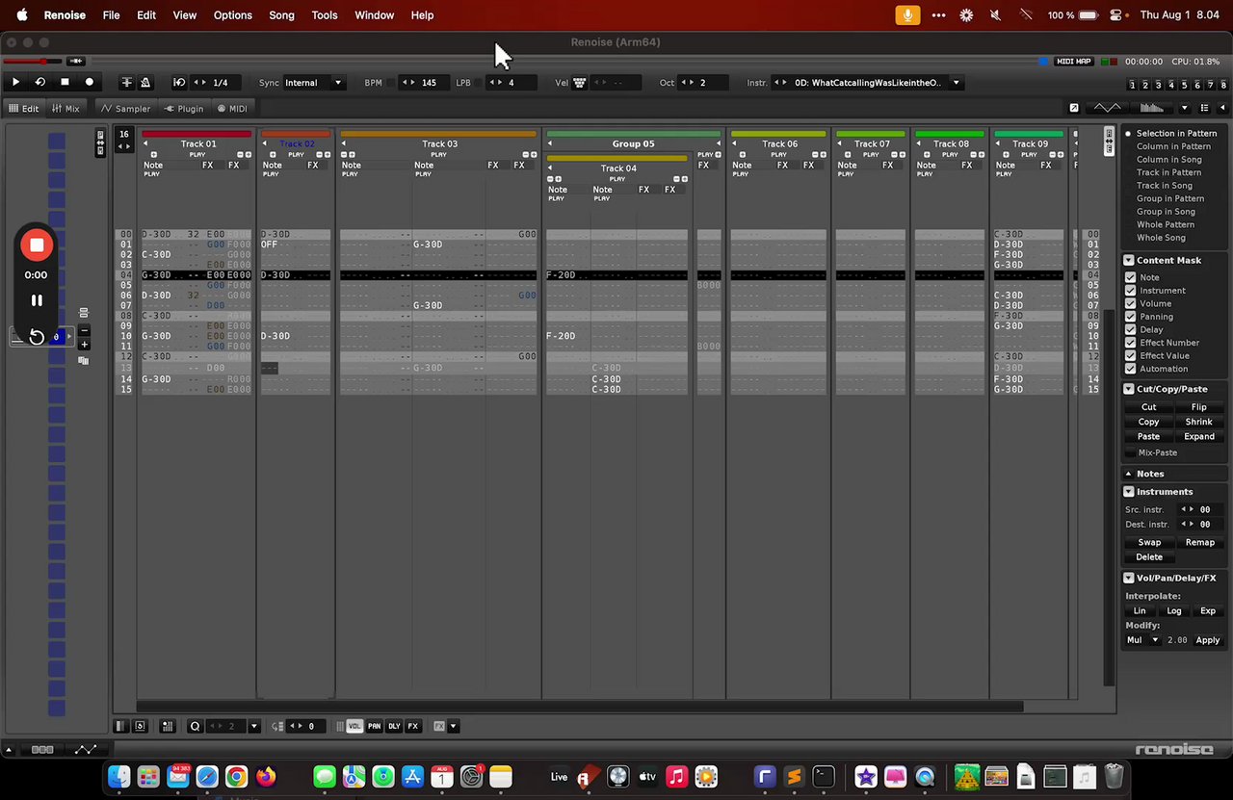Screen dimensions: 1233x800
Task: Click the Track 01 red color bar
Action: tap(197, 134)
